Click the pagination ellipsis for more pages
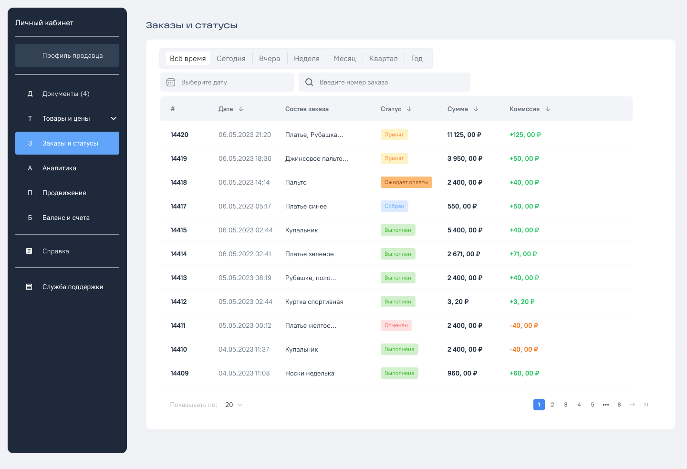Image resolution: width=687 pixels, height=469 pixels. 606,405
